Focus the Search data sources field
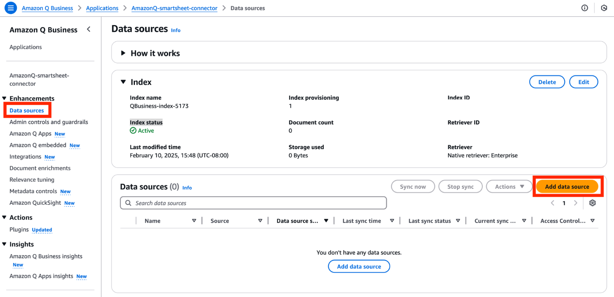 click(253, 203)
